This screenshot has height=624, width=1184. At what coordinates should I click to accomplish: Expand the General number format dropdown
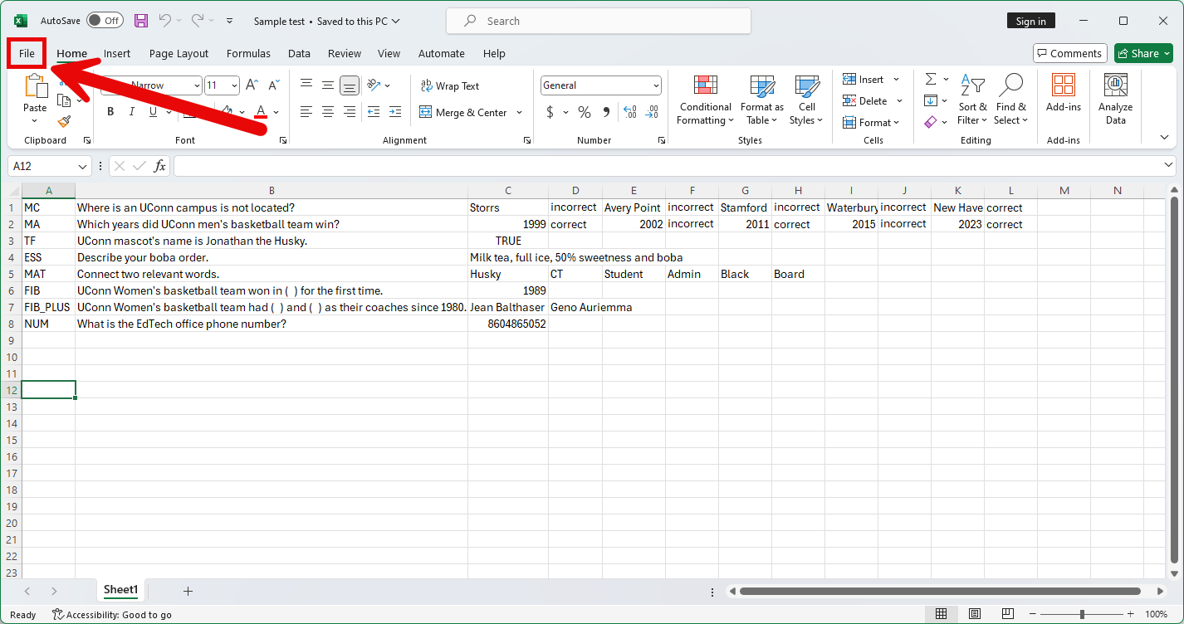click(656, 85)
